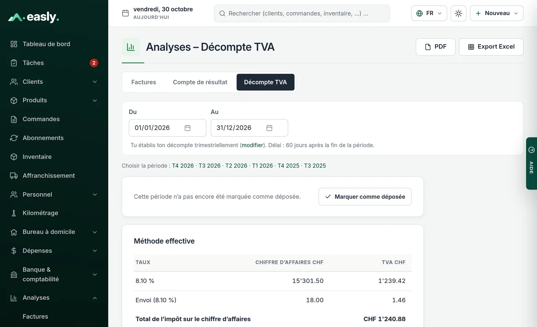Open Affranchissement truck icon
The height and width of the screenshot is (327, 537).
14,176
